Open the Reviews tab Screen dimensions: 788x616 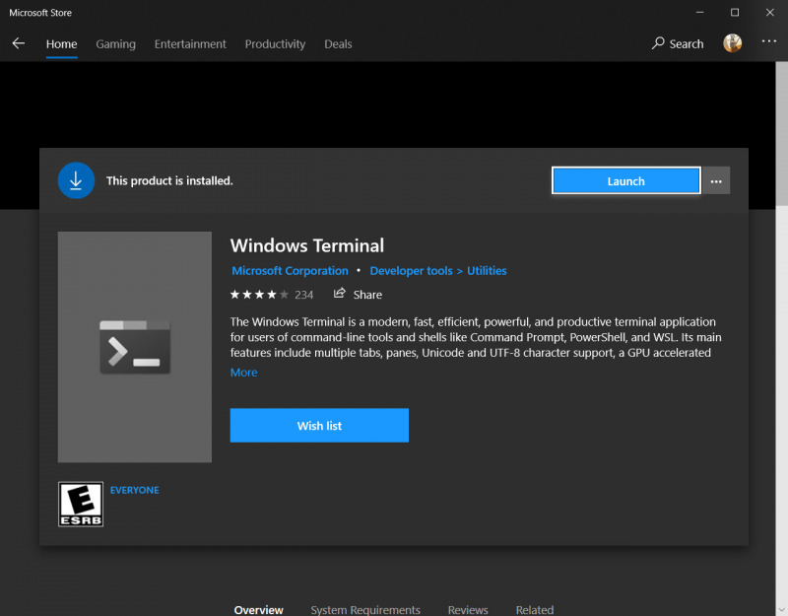click(468, 609)
